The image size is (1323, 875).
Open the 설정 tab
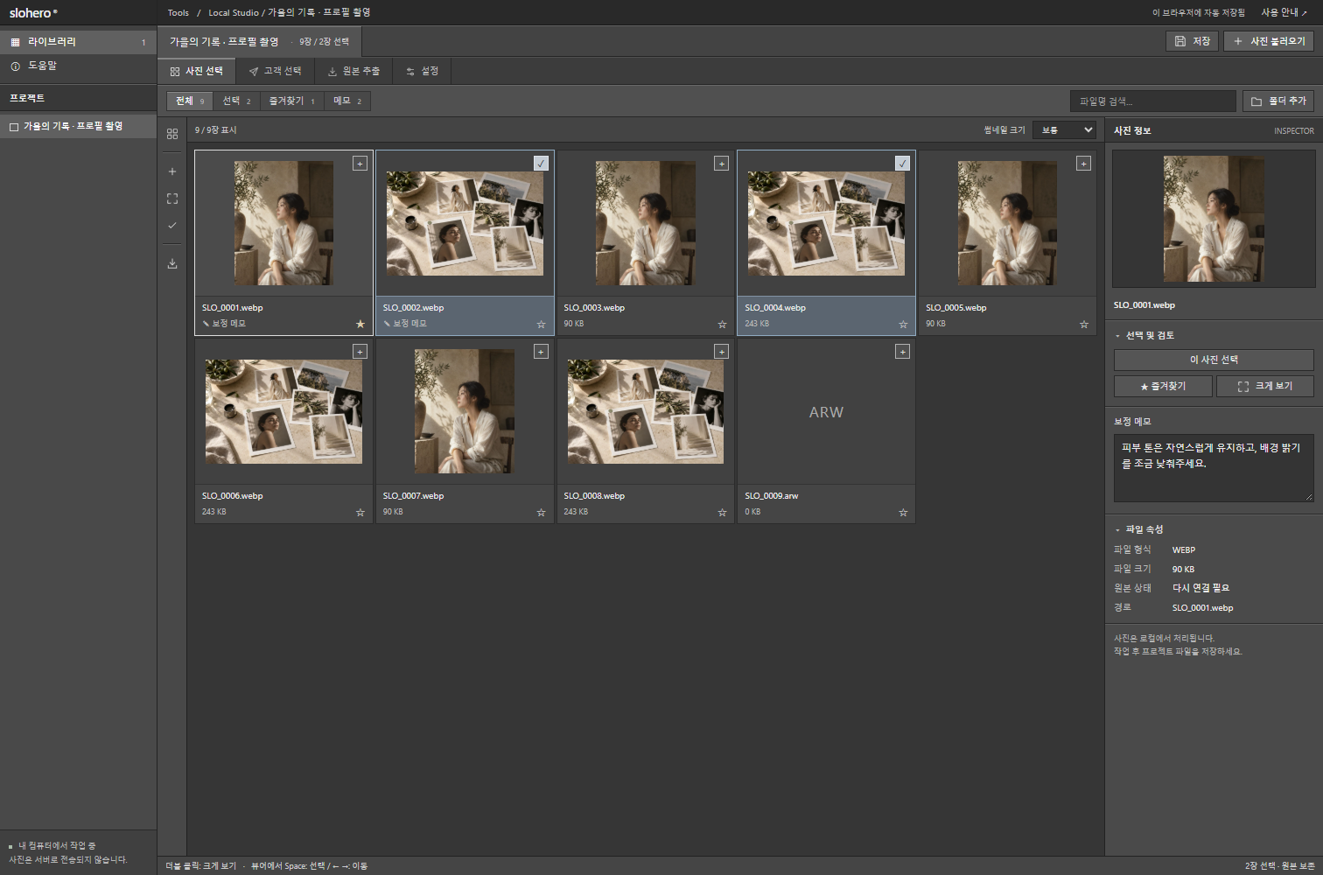[x=423, y=71]
